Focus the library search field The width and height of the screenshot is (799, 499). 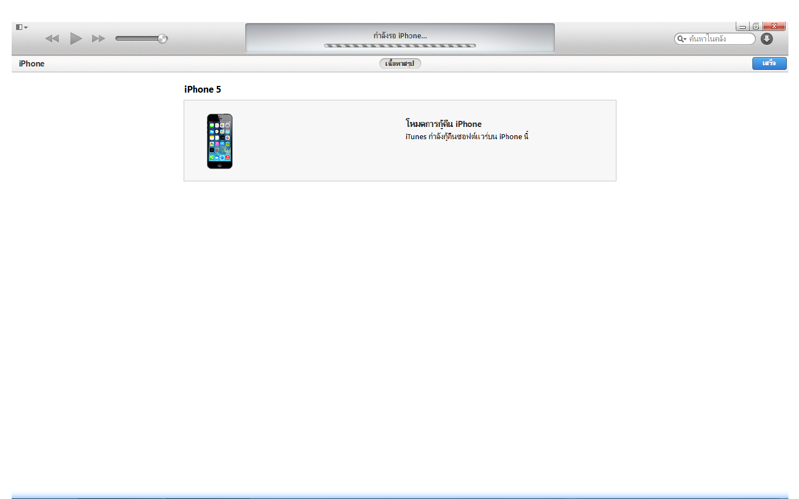(715, 39)
